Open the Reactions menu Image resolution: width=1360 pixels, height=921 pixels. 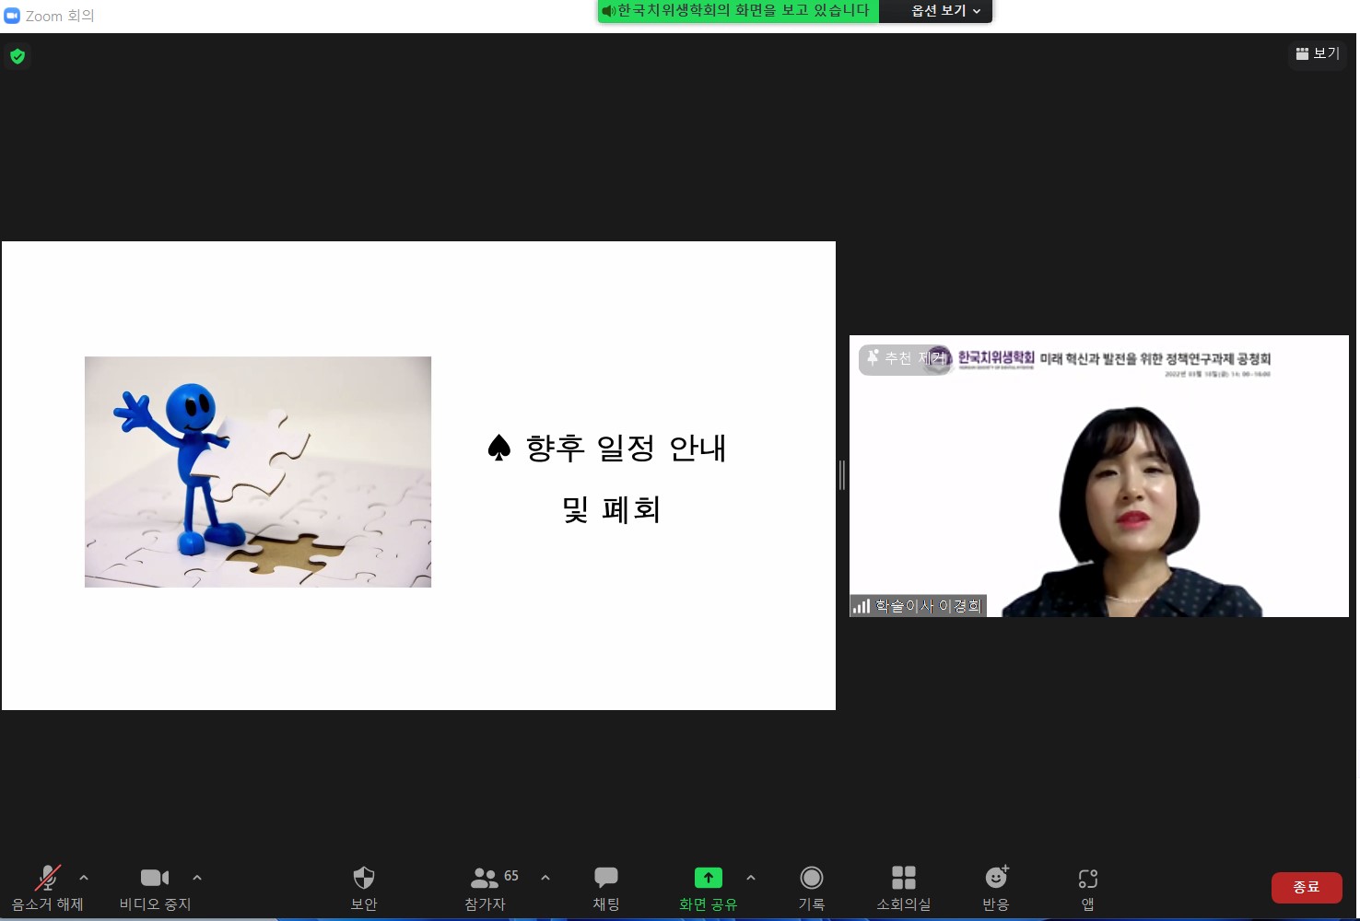point(996,888)
